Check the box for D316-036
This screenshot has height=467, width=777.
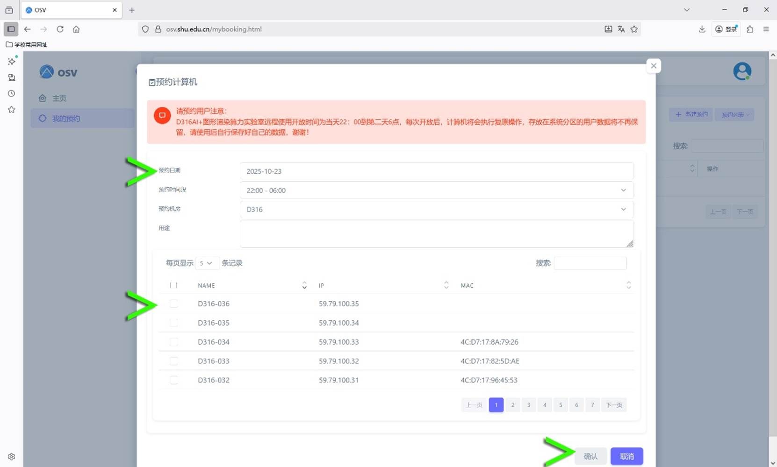[x=174, y=304]
